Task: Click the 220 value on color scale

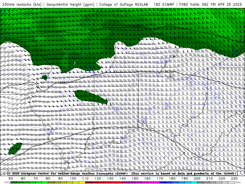Action: [222, 178]
